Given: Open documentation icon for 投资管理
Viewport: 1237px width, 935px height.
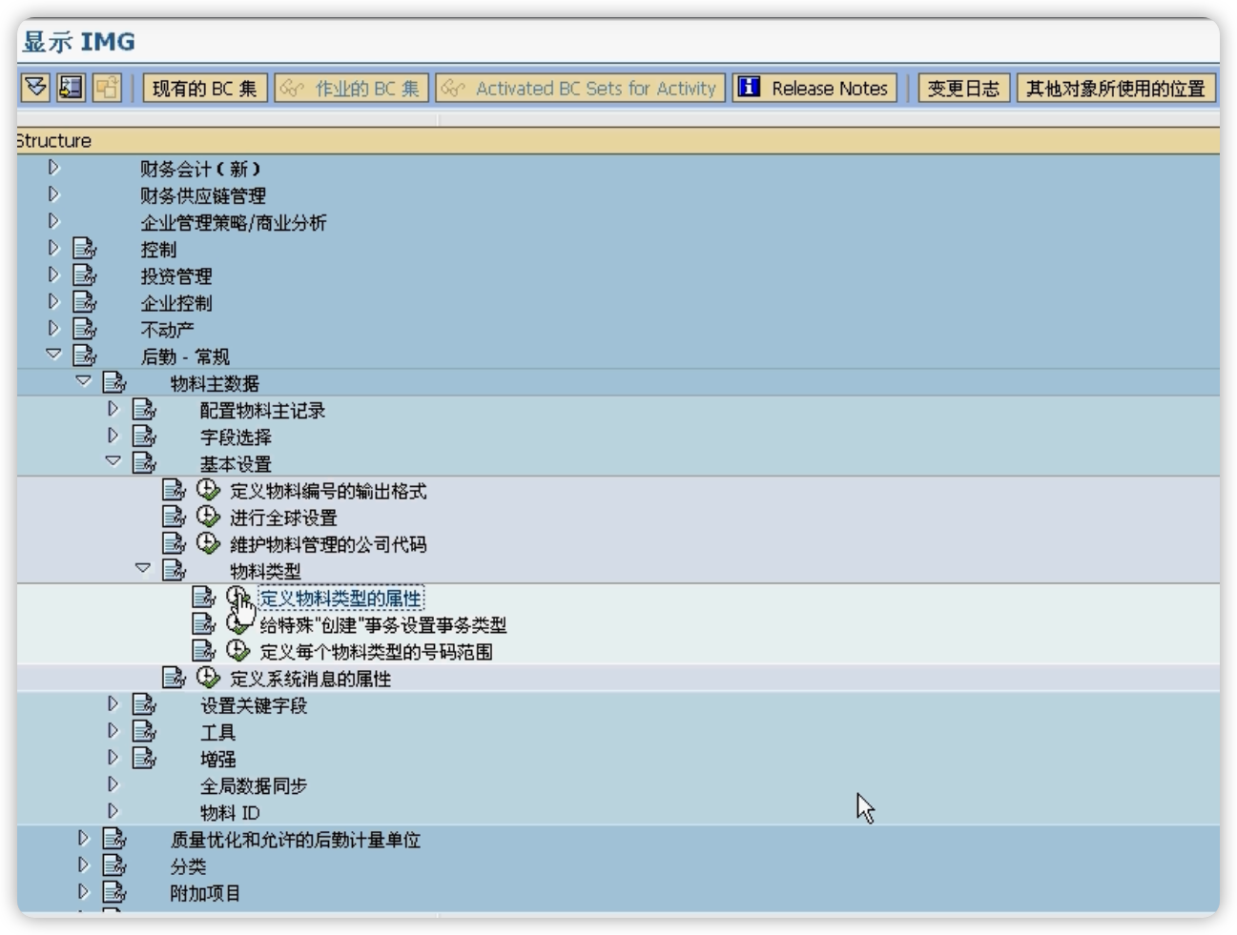Looking at the screenshot, I should point(85,275).
